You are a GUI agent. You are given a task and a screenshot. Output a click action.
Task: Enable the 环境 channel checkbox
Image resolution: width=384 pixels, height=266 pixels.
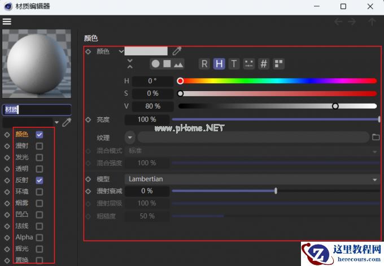coord(40,192)
